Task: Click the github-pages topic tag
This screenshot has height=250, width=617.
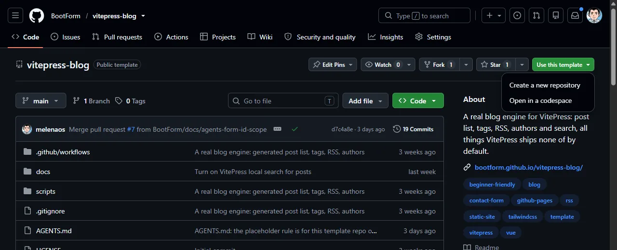Action: tap(535, 200)
